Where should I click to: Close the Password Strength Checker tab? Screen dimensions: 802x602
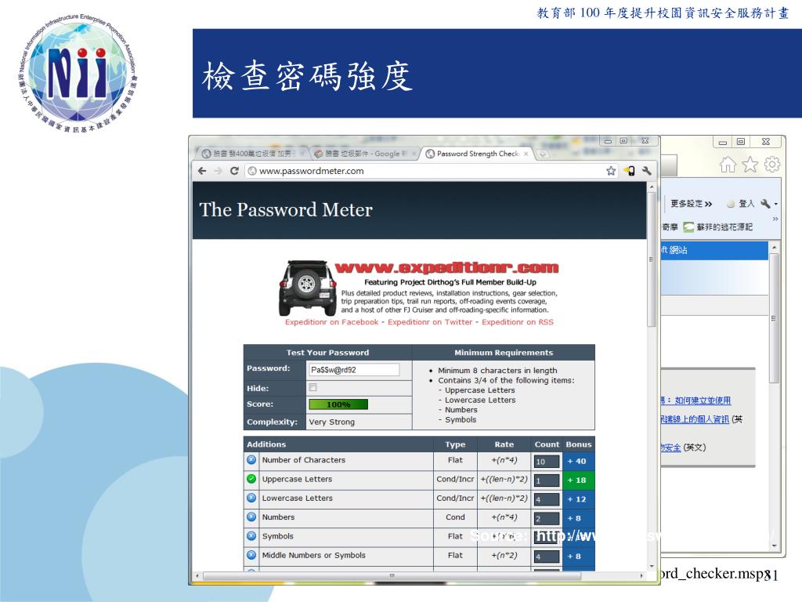point(526,154)
